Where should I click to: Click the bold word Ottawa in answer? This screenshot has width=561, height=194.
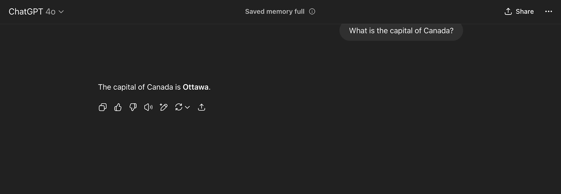point(196,87)
